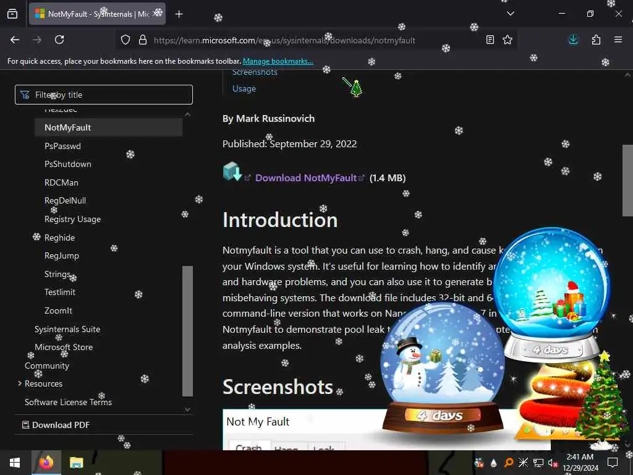This screenshot has height=475, width=633.
Task: Open Community in the sidebar
Action: [47, 366]
